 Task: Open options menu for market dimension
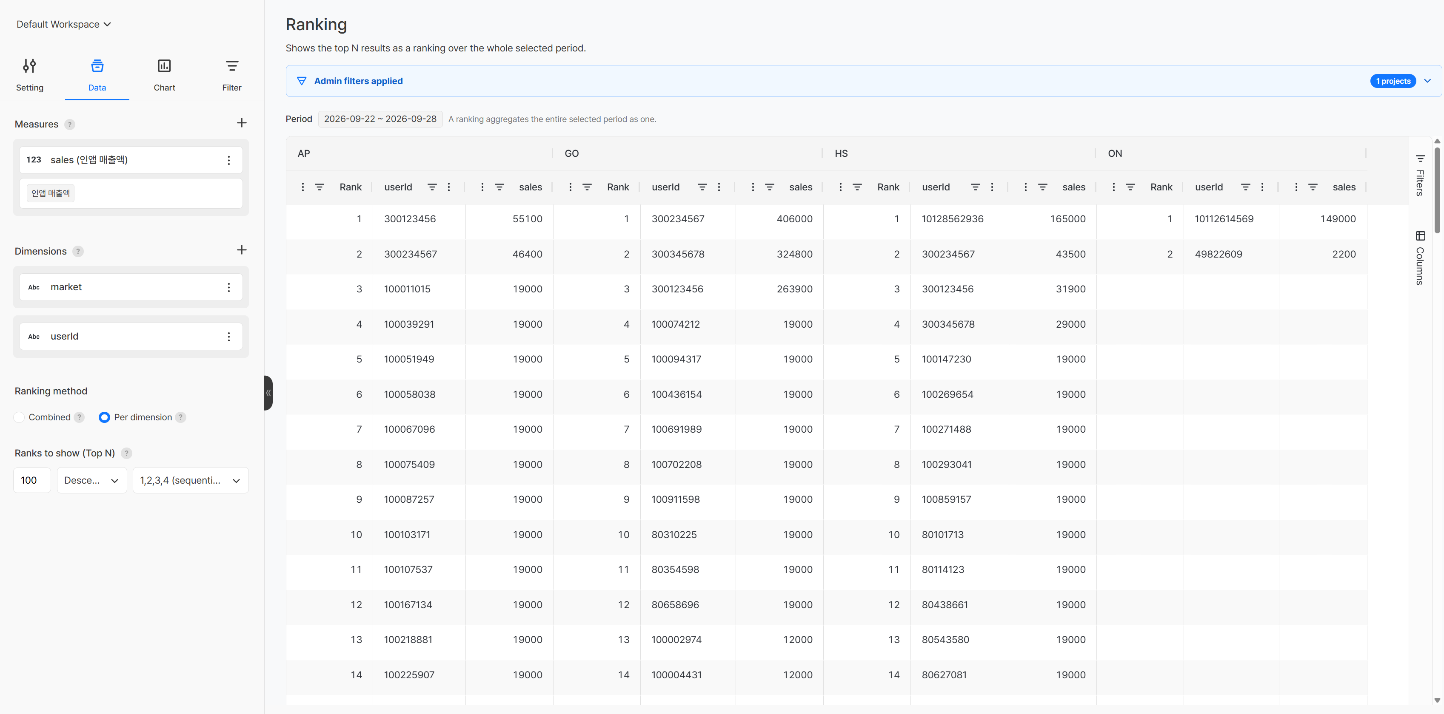tap(229, 287)
